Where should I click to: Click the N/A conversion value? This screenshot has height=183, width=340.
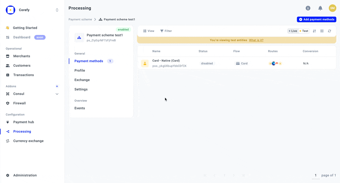pos(306,63)
